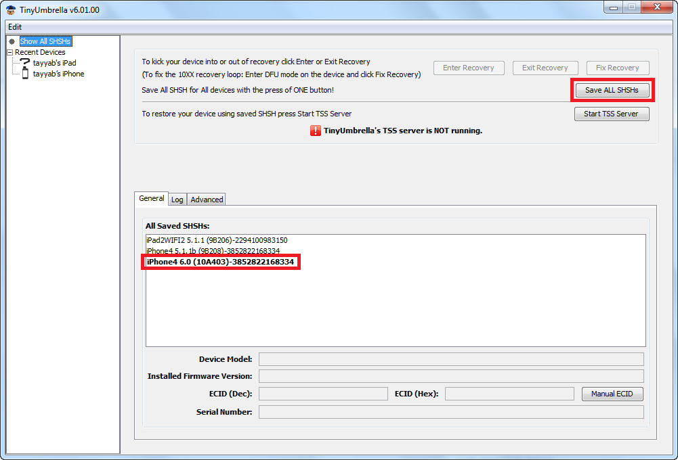Click the Manual ECID button

(612, 394)
